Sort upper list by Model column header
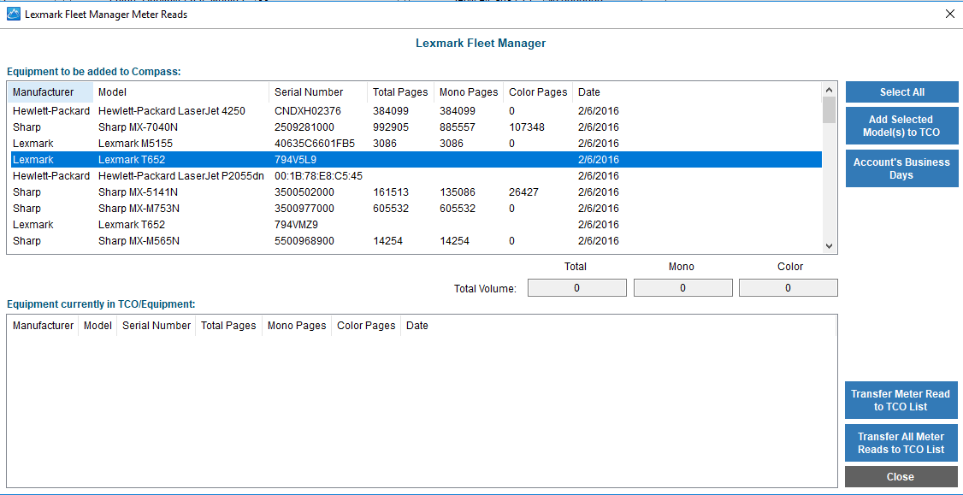Viewport: 963px width, 495px height. click(x=181, y=92)
